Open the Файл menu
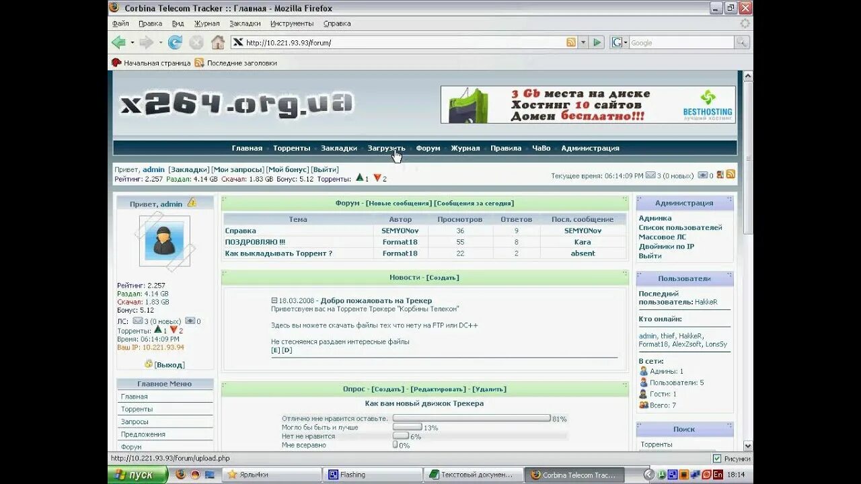This screenshot has height=484, width=861. pos(120,24)
